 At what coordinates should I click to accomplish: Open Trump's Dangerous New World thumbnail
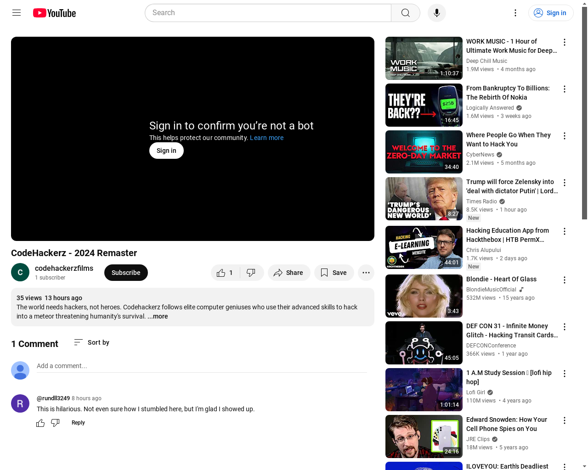point(424,199)
